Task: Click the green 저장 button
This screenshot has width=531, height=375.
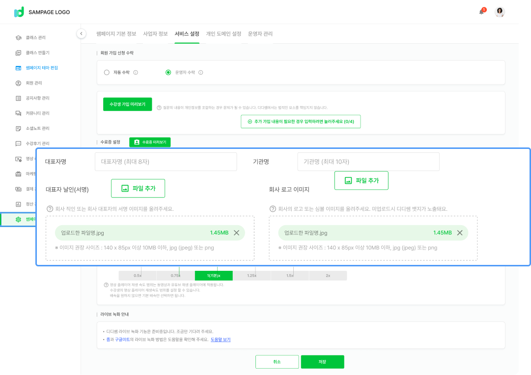Action: pos(322,362)
